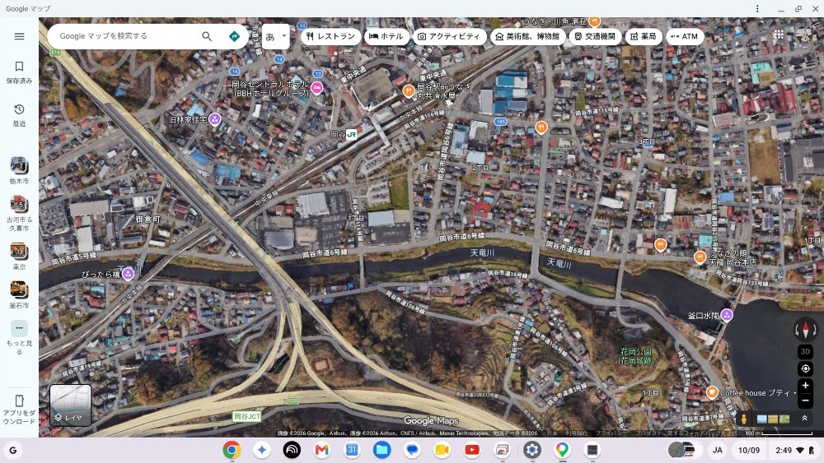Switch map type with レイヤ thumbnail
This screenshot has width=824, height=463.
(70, 405)
